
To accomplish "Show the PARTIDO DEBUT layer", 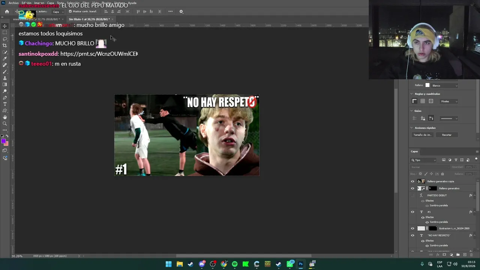I will click(412, 195).
